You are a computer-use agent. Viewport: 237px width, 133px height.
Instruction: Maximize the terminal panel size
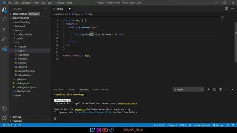coord(226,89)
